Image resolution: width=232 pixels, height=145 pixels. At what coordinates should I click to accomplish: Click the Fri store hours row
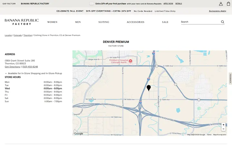point(33,95)
